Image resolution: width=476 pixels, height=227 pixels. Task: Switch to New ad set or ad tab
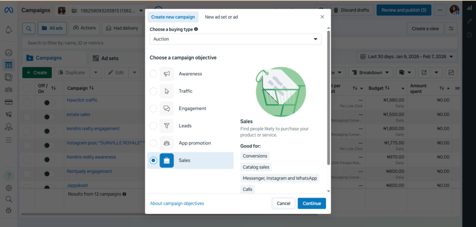click(x=221, y=17)
